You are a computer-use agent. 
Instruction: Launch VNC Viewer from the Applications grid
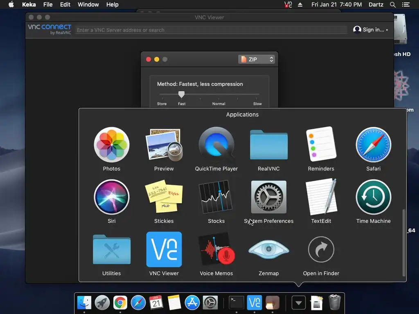coord(164,249)
